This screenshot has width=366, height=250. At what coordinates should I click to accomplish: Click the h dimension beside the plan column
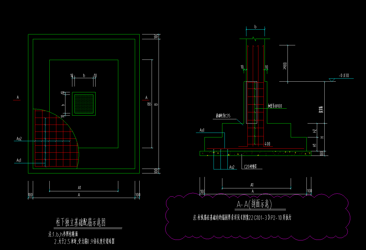(63, 105)
